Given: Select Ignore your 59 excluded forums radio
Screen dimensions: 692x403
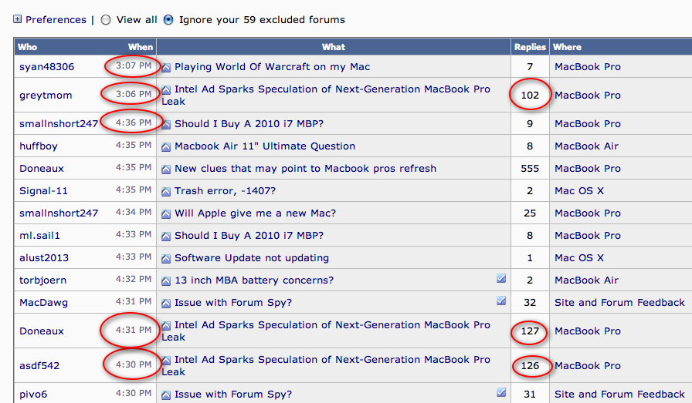Looking at the screenshot, I should (168, 20).
